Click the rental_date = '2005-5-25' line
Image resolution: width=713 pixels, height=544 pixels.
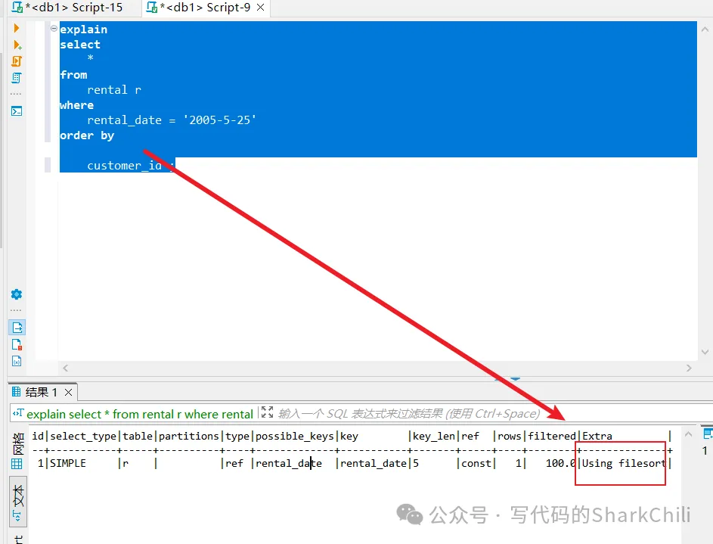[172, 120]
